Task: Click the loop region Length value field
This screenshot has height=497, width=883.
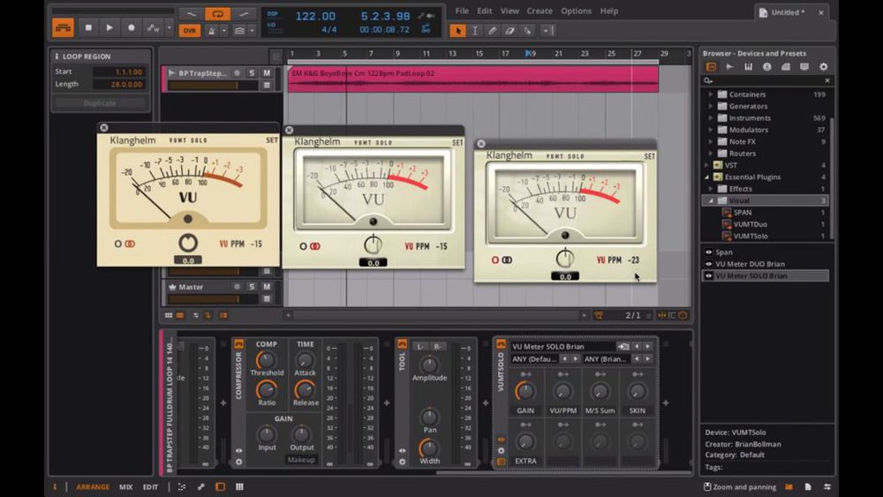Action: [x=119, y=85]
